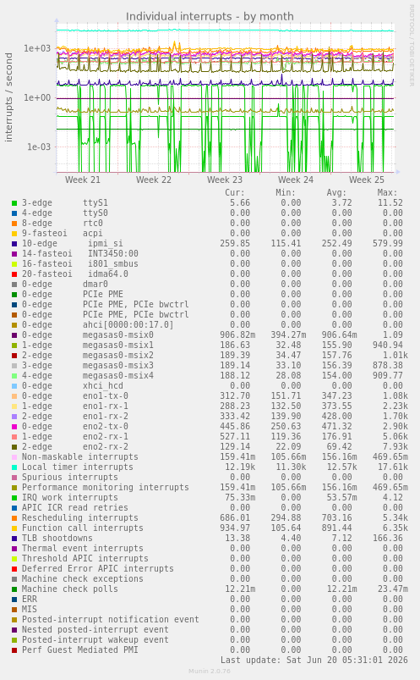Click the red Deferred Error APIC swatch
This screenshot has height=680, width=420.
[x=14, y=568]
